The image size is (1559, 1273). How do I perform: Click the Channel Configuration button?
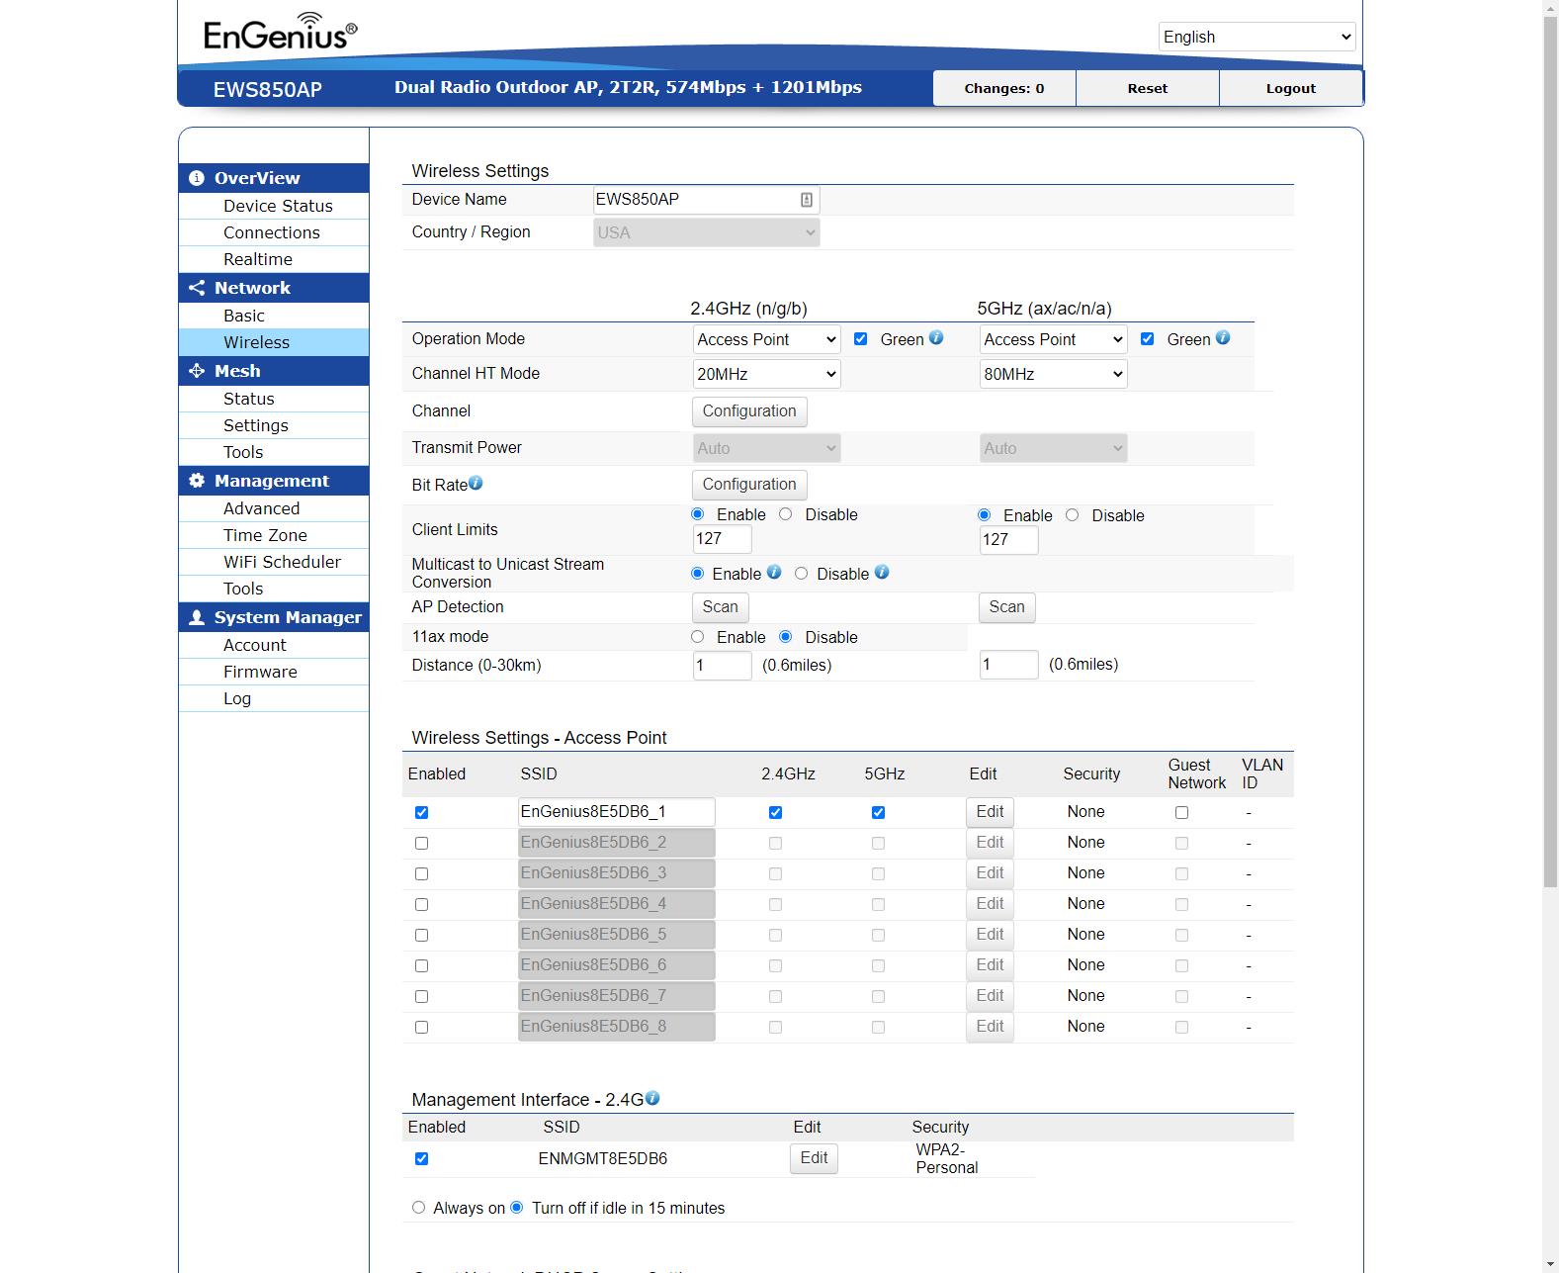(748, 411)
